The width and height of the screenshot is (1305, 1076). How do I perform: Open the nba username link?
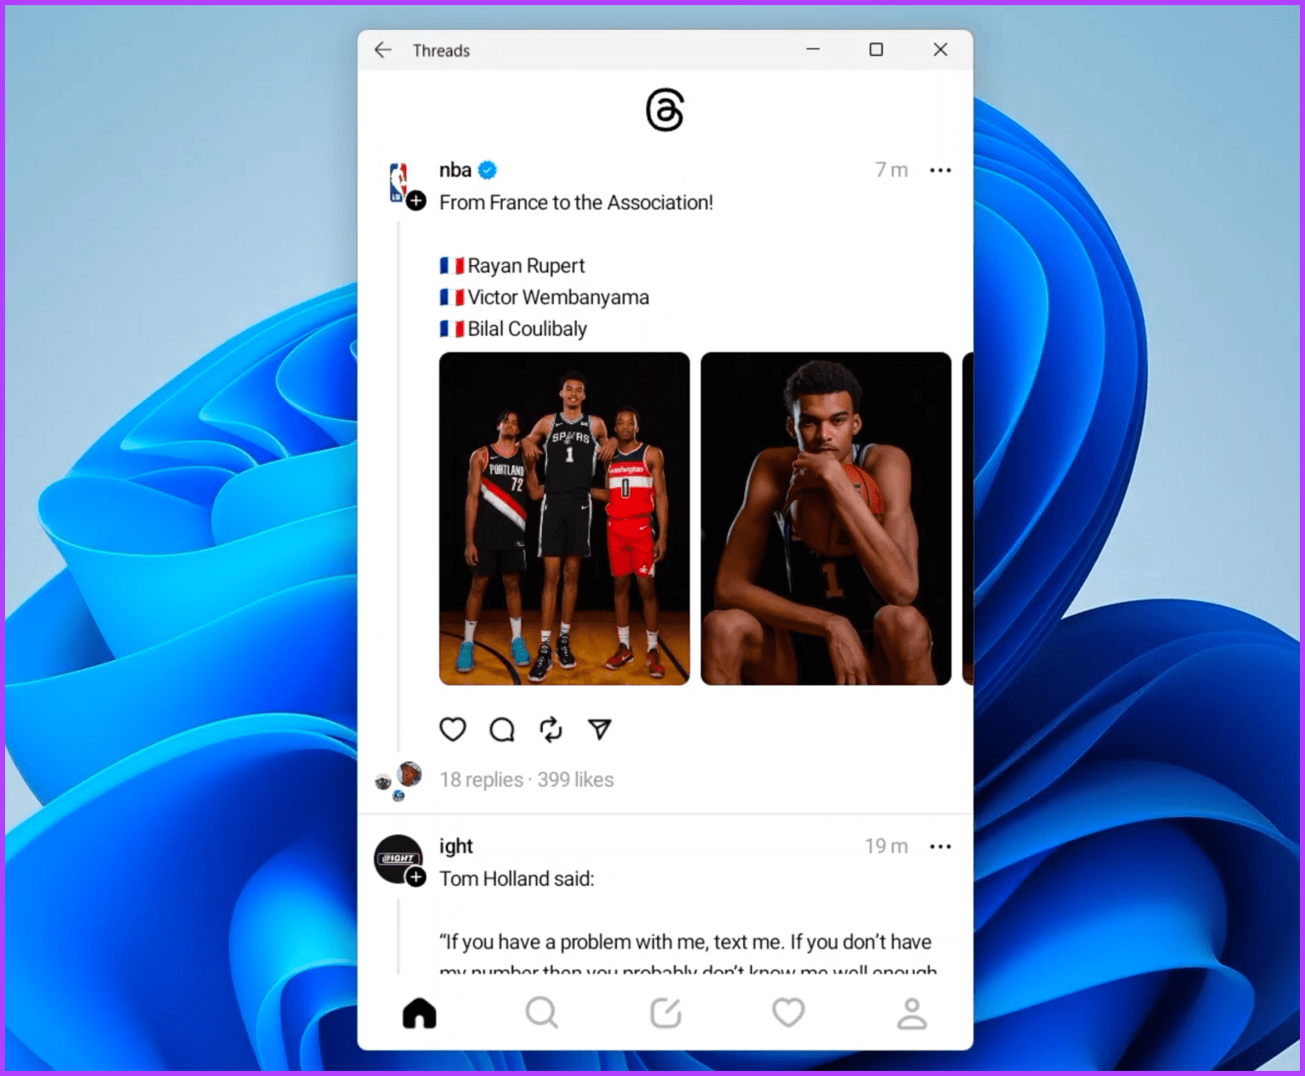pos(455,170)
